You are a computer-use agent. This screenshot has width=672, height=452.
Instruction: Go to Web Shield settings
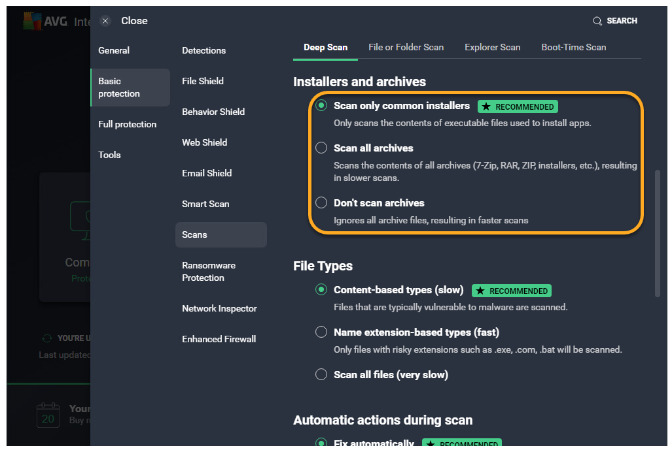[204, 142]
